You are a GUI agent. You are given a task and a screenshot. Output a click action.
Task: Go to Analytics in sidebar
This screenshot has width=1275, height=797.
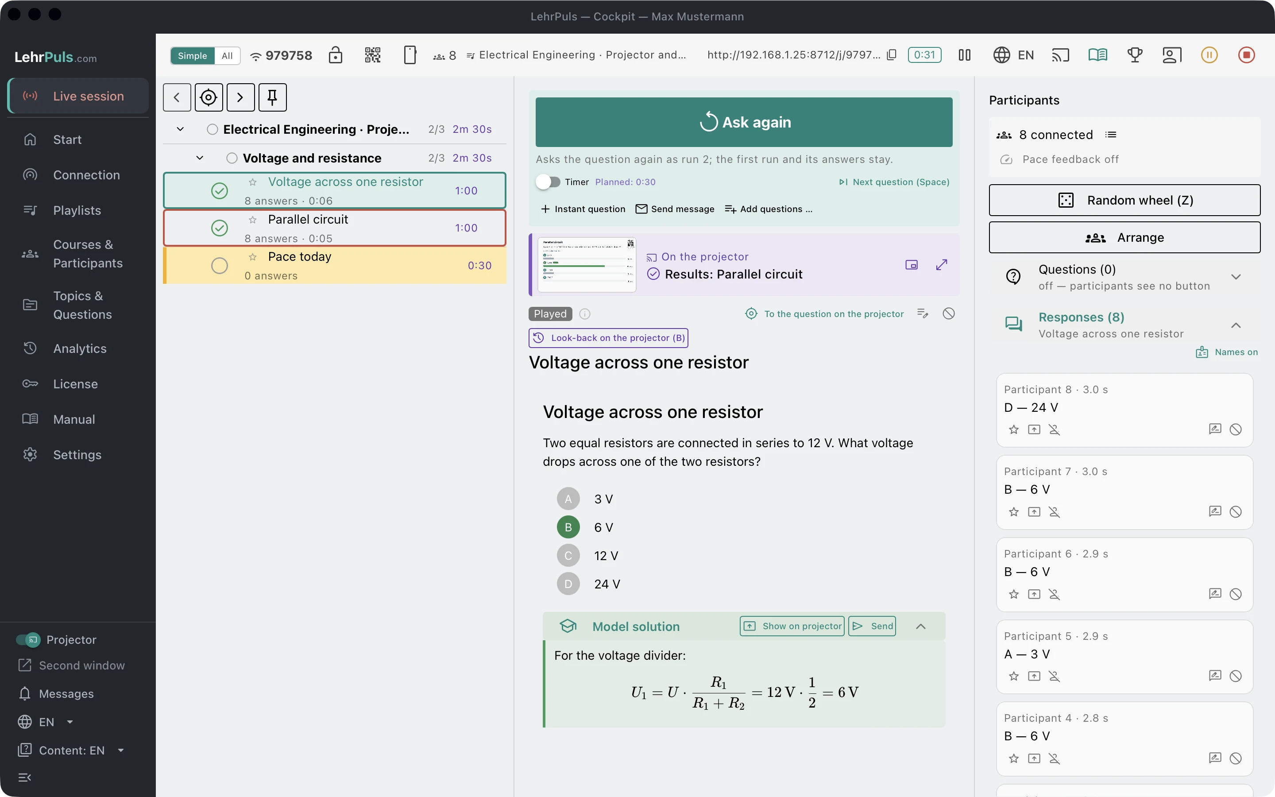(78, 348)
